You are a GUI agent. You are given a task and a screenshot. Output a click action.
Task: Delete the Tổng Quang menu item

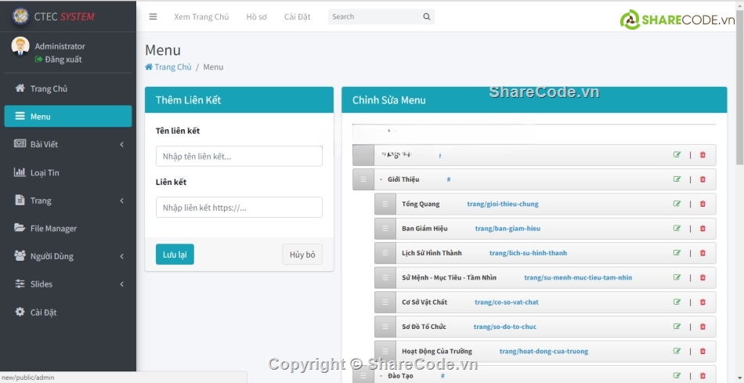pyautogui.click(x=702, y=204)
